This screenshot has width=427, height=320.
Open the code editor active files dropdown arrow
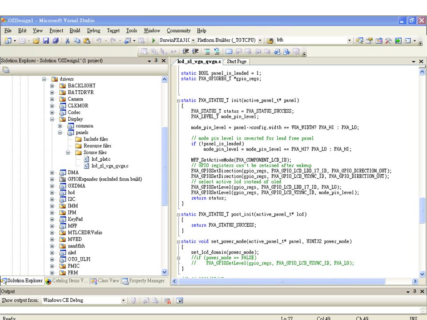(414, 62)
